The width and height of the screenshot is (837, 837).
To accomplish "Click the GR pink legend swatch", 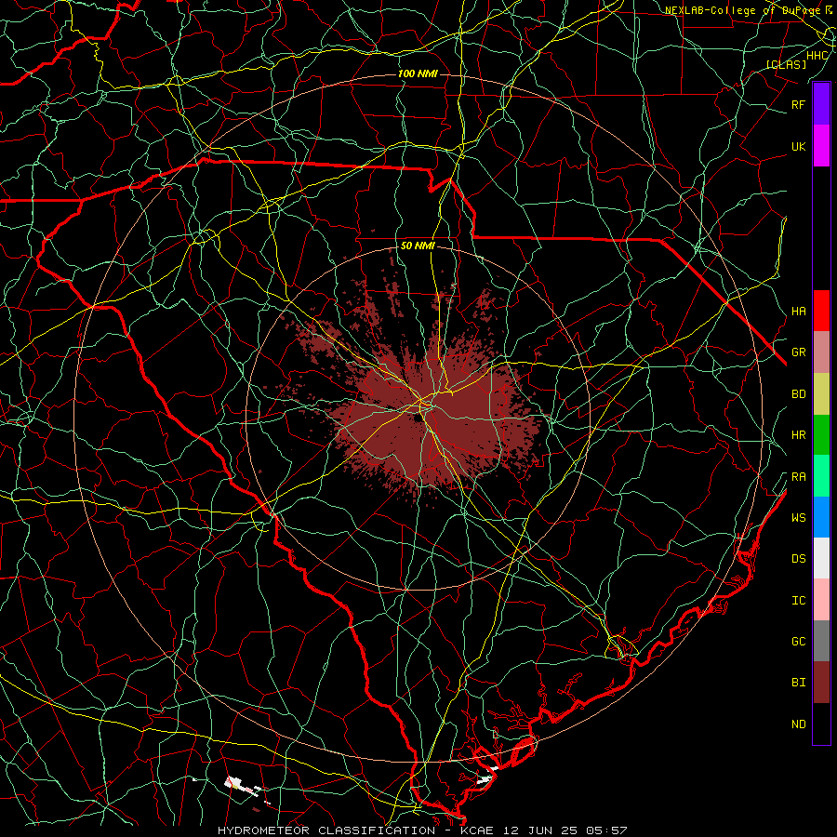I will pyautogui.click(x=821, y=352).
